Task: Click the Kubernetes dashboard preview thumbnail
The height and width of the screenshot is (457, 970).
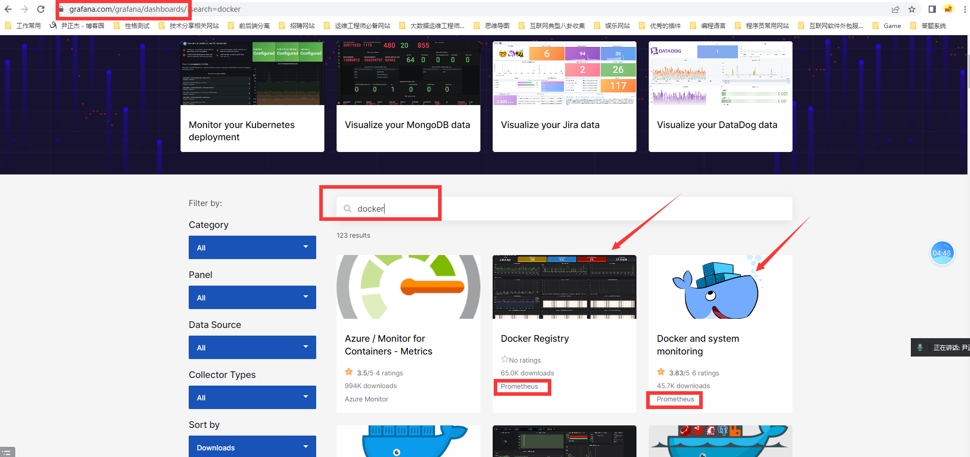Action: tap(252, 73)
